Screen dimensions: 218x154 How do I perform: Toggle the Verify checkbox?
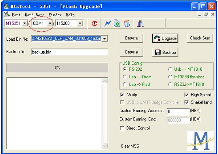[122, 95]
